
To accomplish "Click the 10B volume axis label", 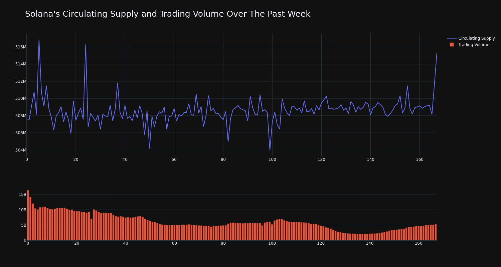I will pyautogui.click(x=22, y=210).
